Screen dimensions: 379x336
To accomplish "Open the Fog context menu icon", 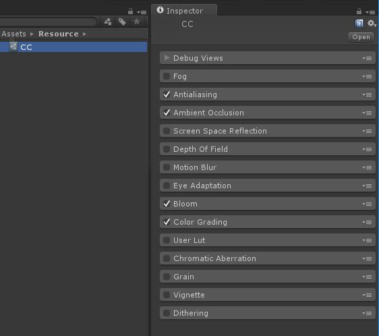I will pos(367,77).
